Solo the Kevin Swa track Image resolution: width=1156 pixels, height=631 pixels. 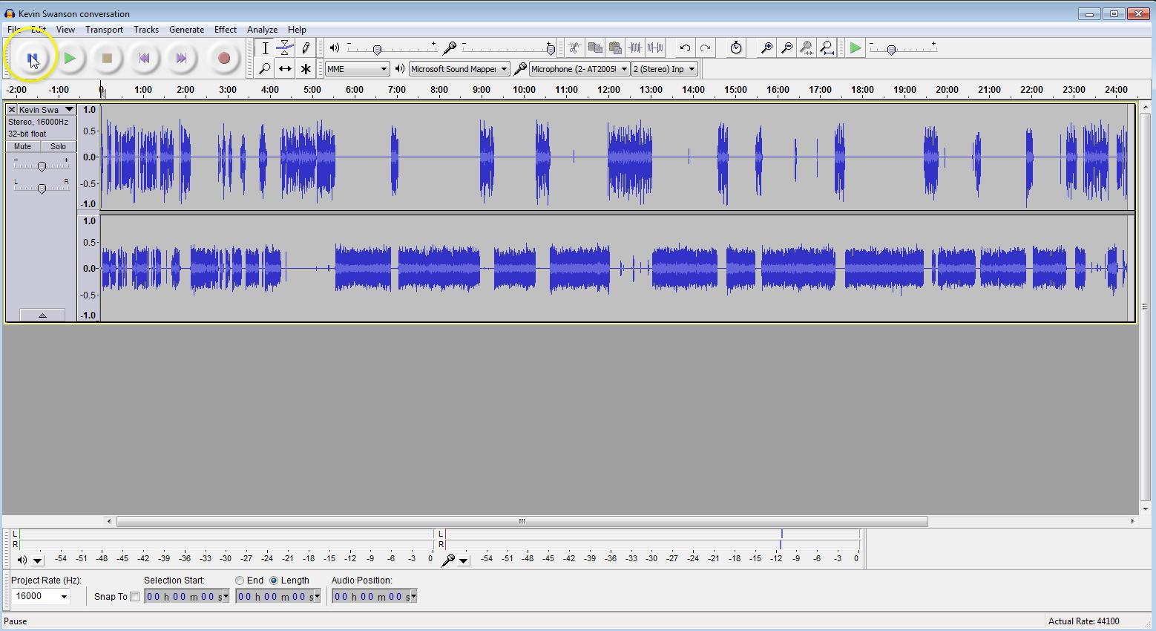pos(58,146)
